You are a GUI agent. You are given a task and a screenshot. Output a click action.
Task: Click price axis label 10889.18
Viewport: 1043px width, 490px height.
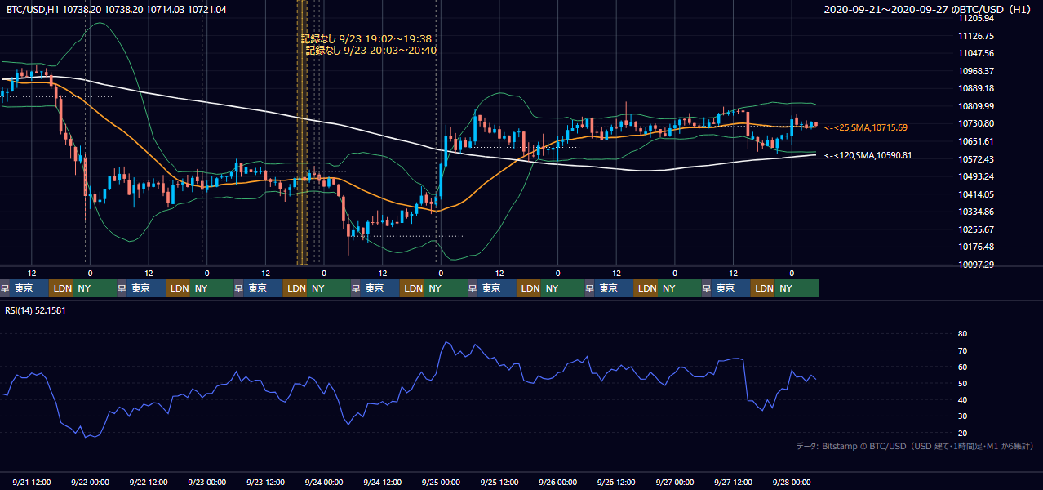click(975, 88)
